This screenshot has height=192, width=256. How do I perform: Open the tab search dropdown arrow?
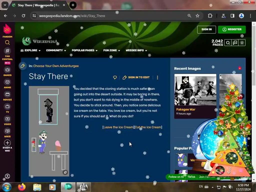(5, 5)
